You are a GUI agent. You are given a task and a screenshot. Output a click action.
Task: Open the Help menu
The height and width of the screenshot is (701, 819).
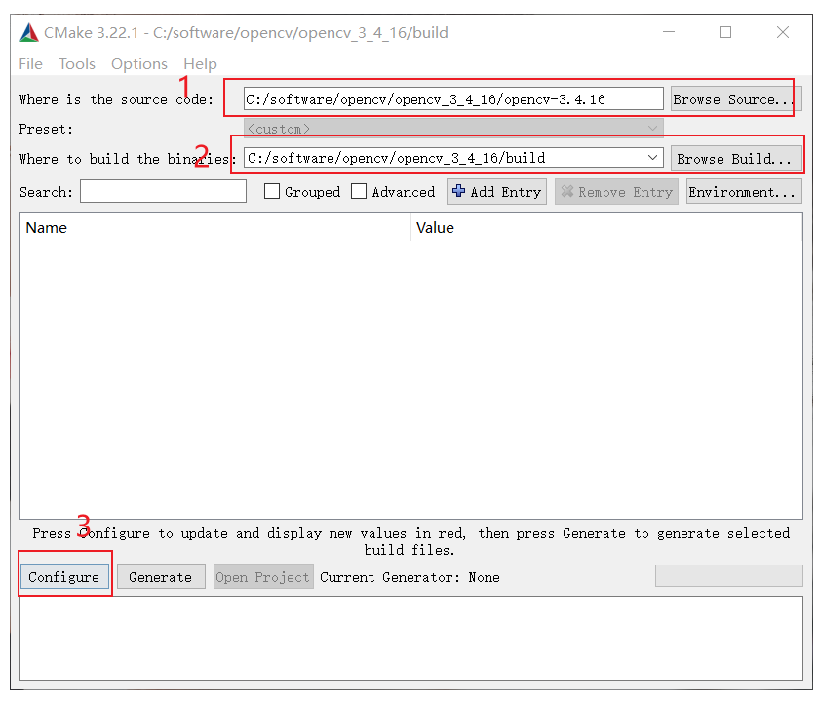click(x=200, y=63)
